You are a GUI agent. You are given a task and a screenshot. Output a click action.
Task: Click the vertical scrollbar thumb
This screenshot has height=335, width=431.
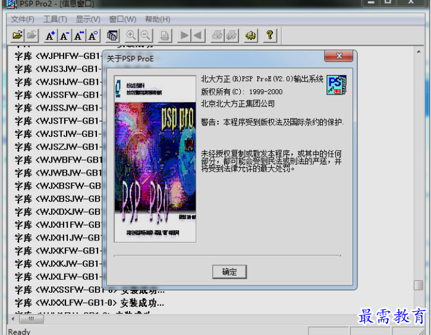419,285
